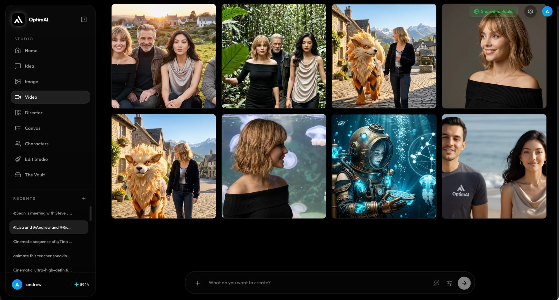Image resolution: width=559 pixels, height=300 pixels.
Task: Open thumbnail of steampunk diver underwater
Action: (x=384, y=166)
